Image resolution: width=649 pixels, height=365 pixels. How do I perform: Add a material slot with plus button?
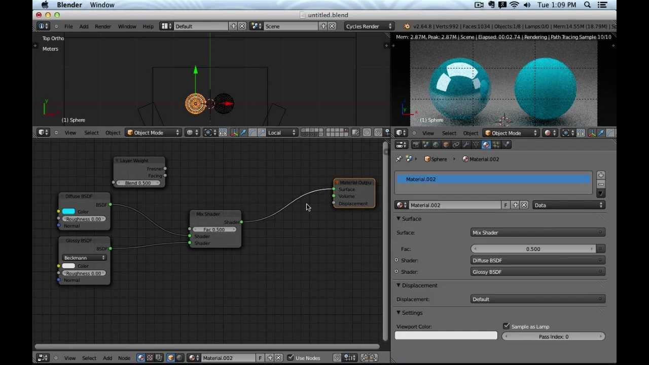[601, 175]
